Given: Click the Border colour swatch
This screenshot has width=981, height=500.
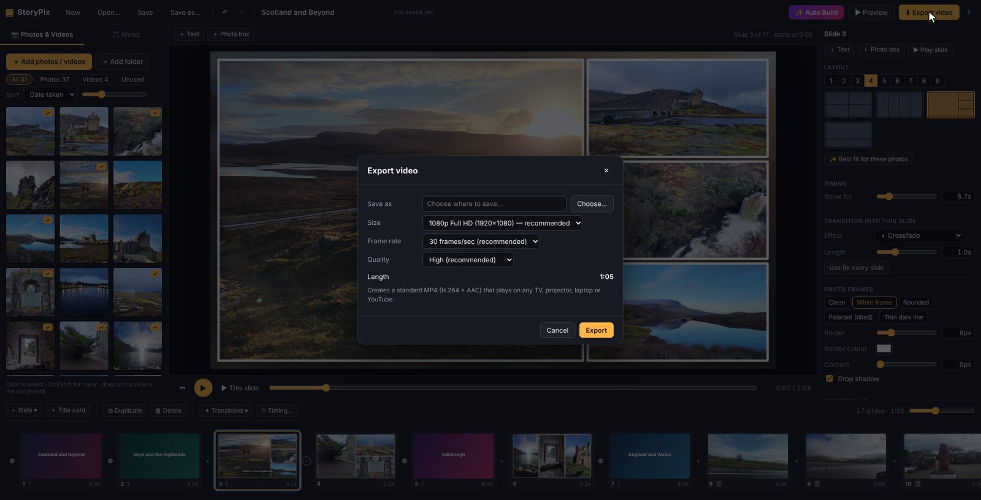Looking at the screenshot, I should tap(884, 349).
